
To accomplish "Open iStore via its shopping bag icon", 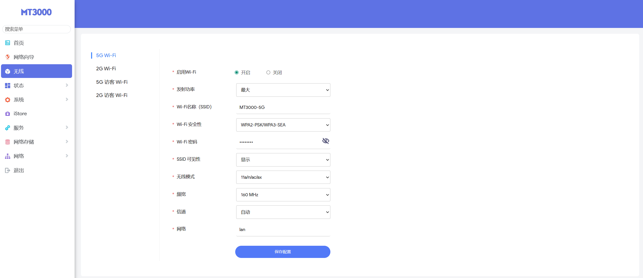I will coord(8,114).
